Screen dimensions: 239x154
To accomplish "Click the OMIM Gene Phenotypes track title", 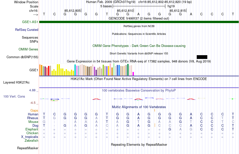I will point(139,46).
